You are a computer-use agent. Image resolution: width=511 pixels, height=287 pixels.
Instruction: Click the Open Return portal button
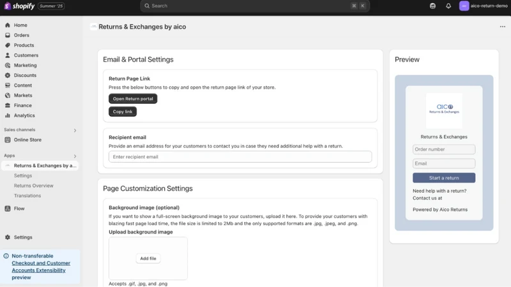(133, 99)
